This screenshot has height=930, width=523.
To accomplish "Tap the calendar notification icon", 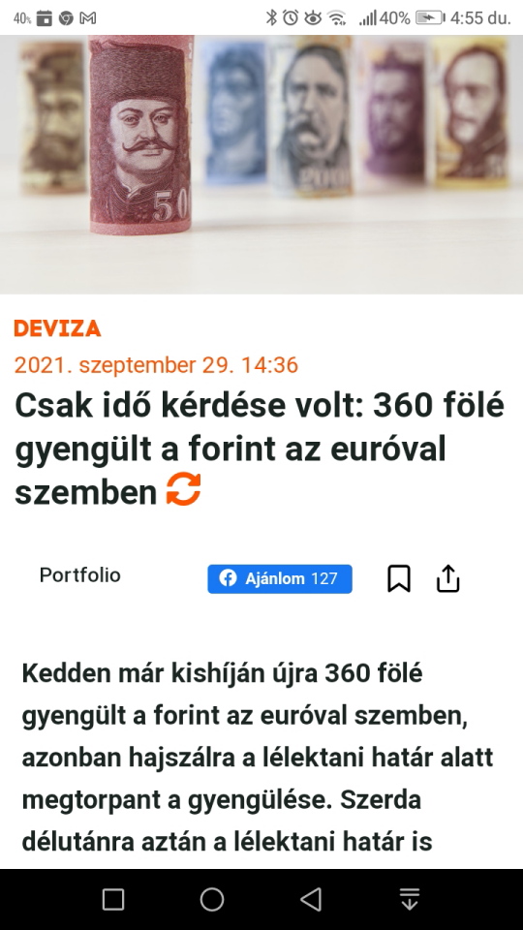I will click(x=44, y=18).
